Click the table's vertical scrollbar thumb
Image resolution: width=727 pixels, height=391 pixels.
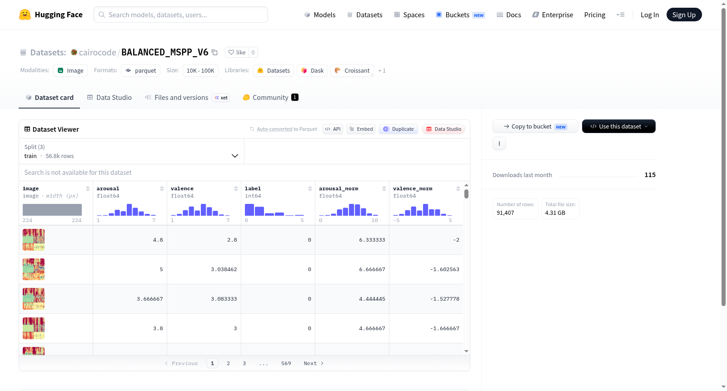click(466, 194)
